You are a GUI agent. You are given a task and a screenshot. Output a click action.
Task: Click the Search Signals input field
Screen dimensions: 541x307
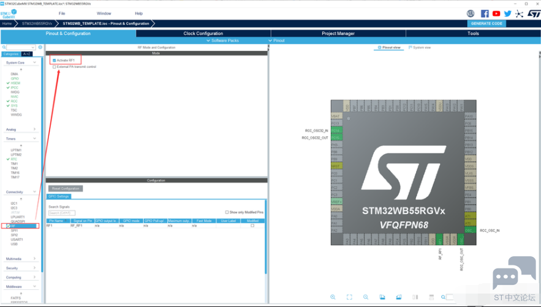pyautogui.click(x=62, y=213)
